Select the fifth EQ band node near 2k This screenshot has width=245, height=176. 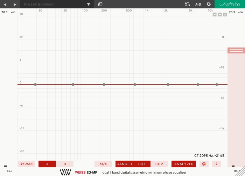(168, 85)
